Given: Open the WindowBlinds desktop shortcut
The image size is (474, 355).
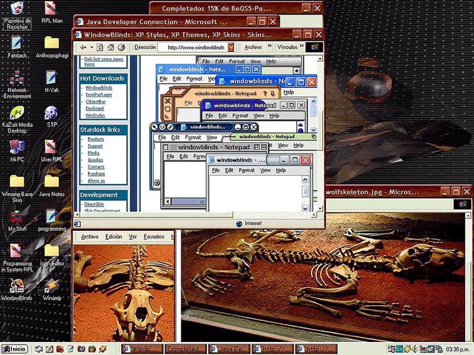Looking at the screenshot, I should tap(17, 286).
